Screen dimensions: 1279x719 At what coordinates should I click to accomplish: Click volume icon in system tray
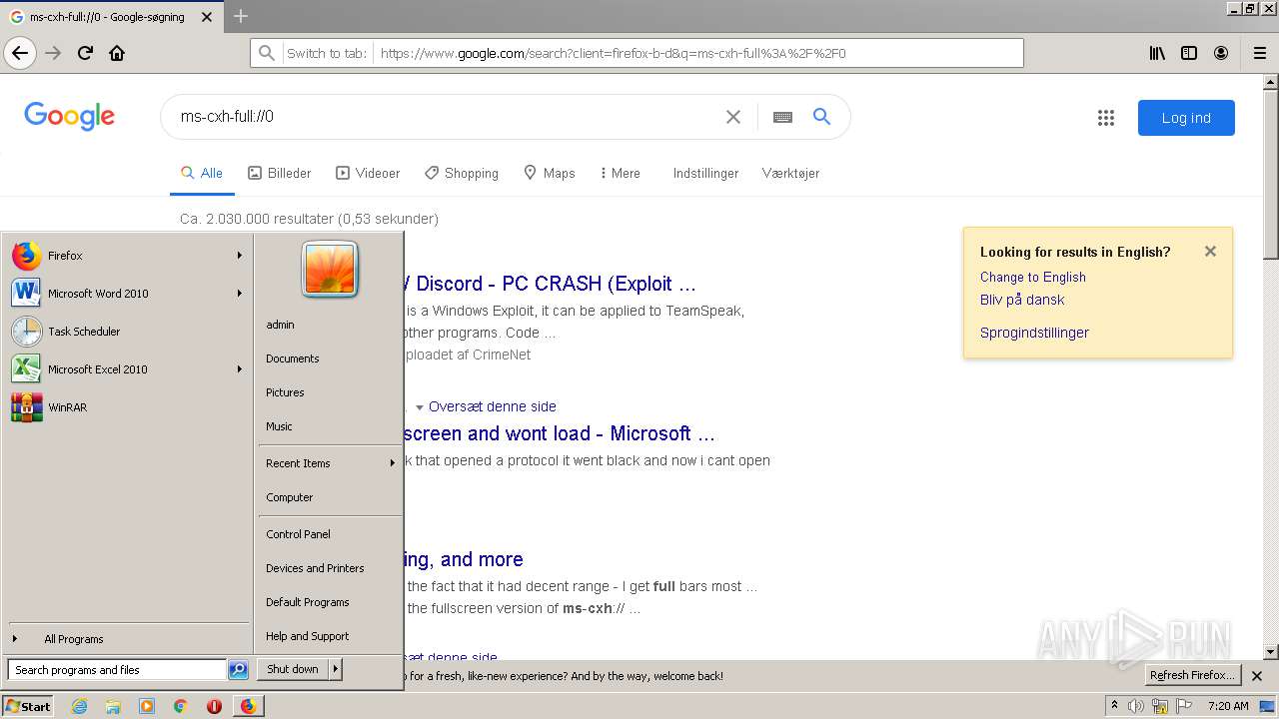click(1136, 706)
